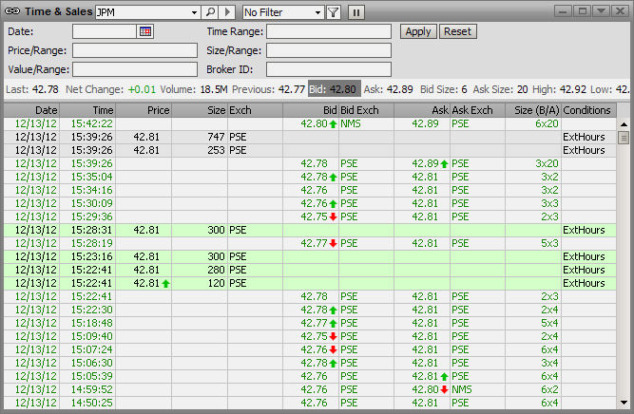Click red down arrow on 15:09:40 bid
634x414 pixels.
click(x=333, y=336)
